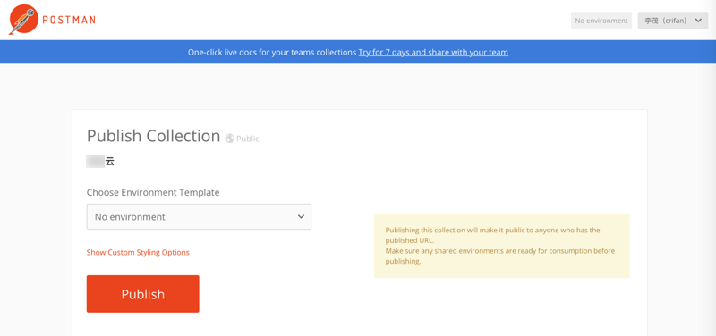Click the Publish Collection heading

[x=153, y=136]
